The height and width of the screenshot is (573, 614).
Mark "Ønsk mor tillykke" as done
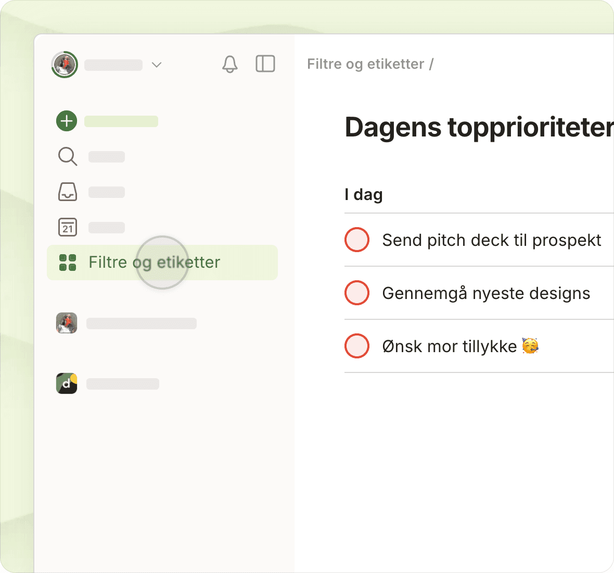click(357, 346)
